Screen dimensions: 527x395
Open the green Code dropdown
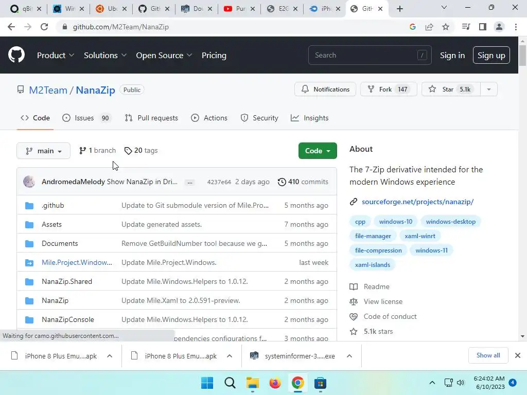point(318,151)
